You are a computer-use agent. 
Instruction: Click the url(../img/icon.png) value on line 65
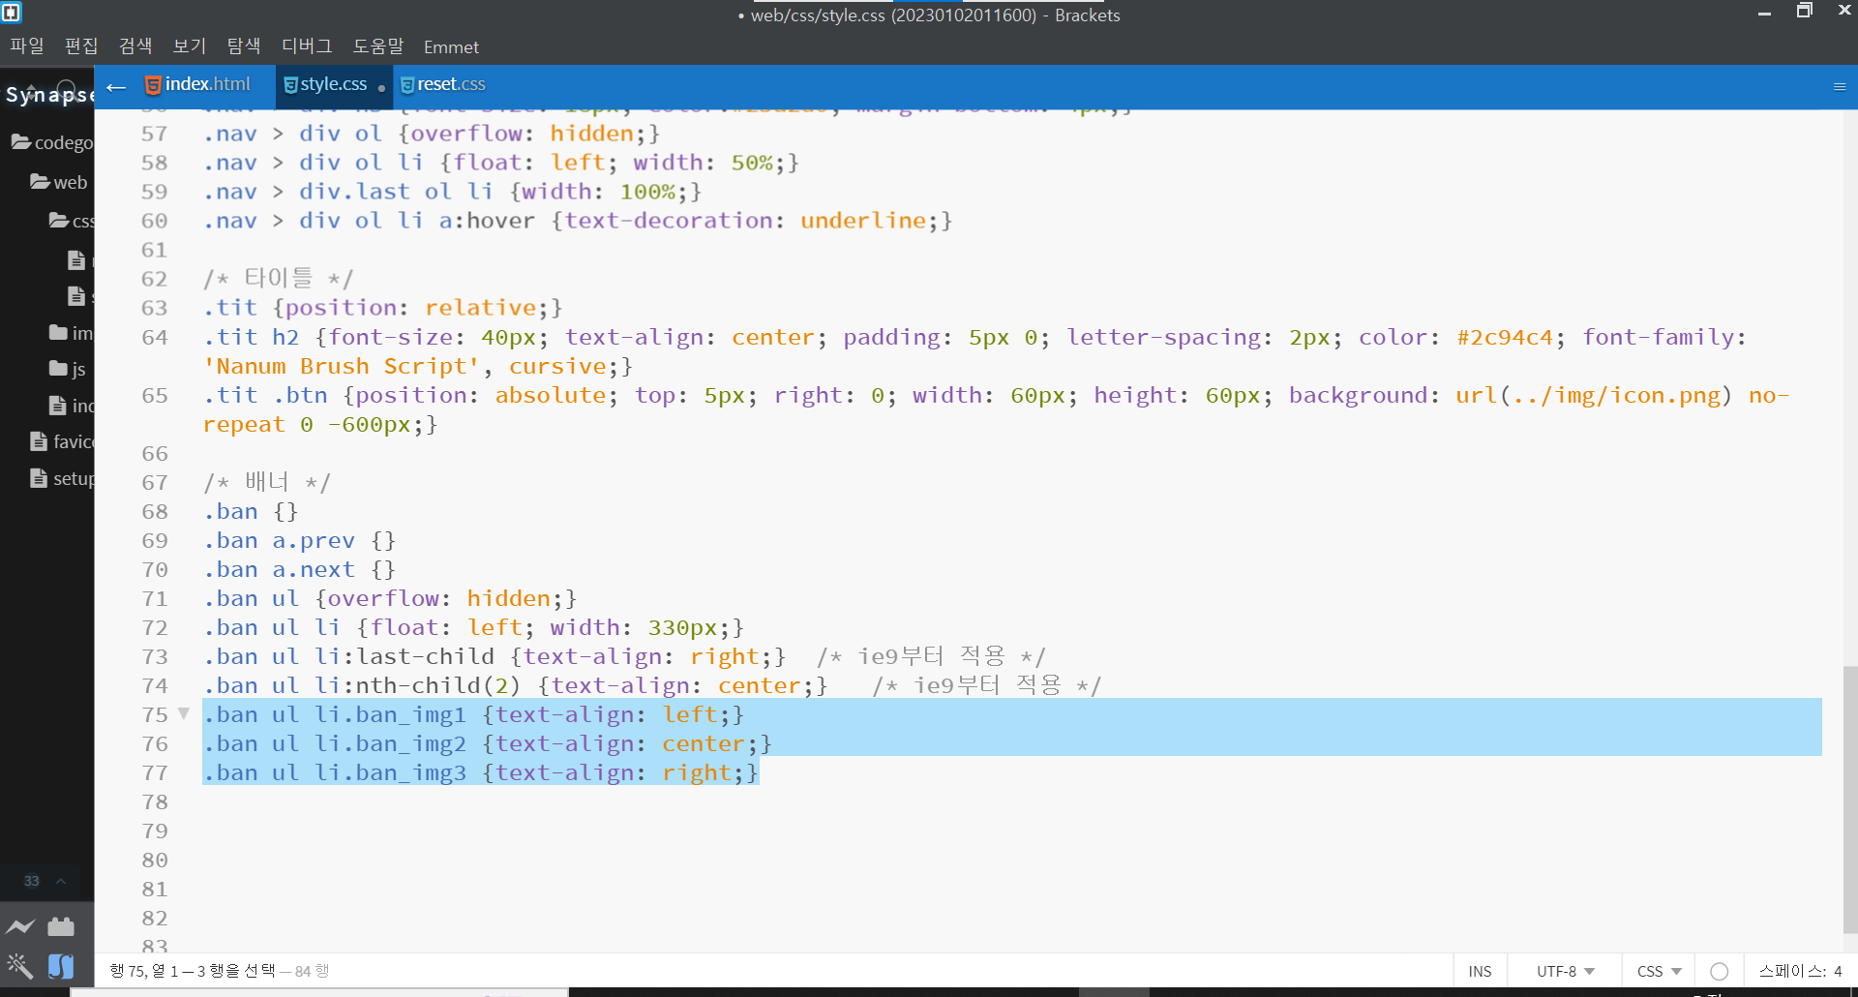pos(1594,395)
